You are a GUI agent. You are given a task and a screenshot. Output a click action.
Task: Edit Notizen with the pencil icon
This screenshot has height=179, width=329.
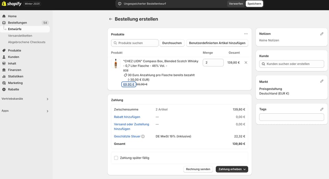tap(322, 34)
